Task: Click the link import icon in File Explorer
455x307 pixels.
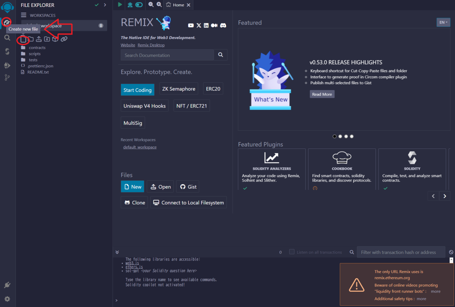Action: [x=64, y=39]
